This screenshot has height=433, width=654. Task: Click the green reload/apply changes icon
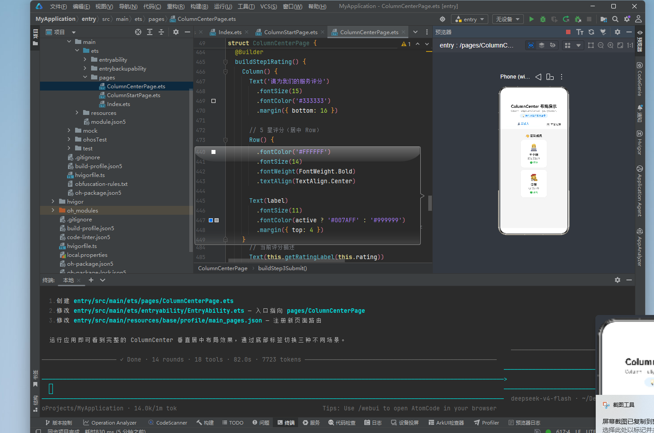click(566, 19)
